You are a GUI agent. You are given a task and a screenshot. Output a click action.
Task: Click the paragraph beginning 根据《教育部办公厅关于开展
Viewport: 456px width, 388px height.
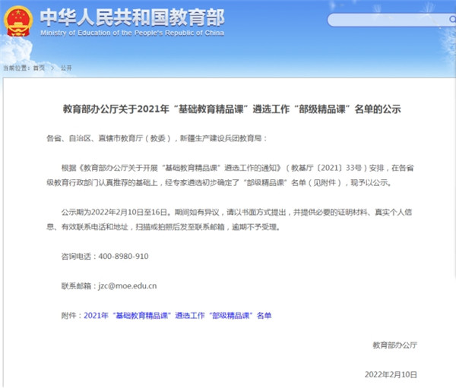tap(230, 175)
